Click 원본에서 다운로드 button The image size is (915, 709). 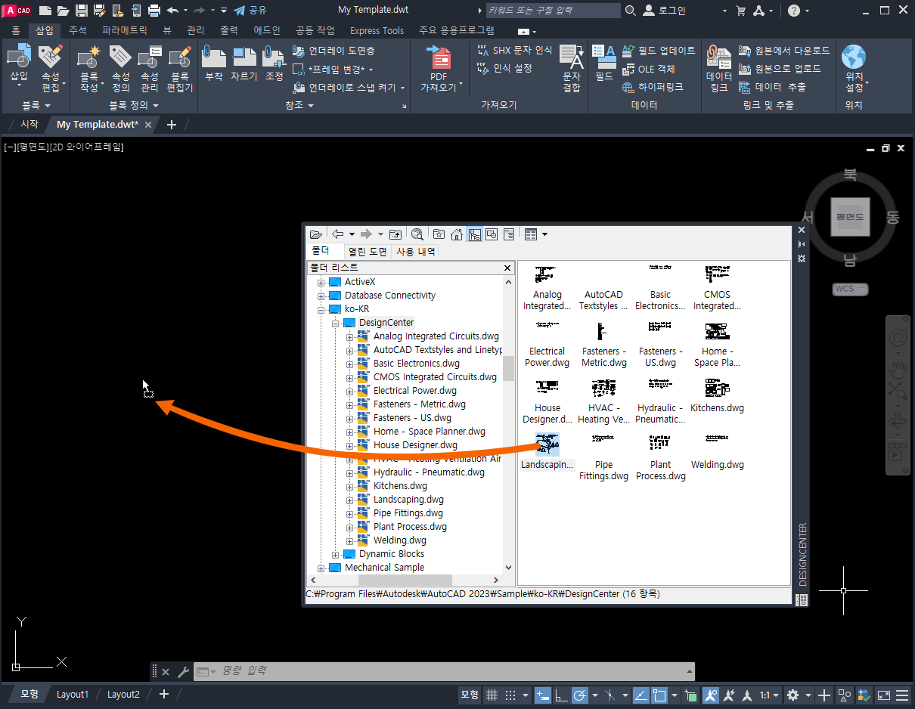[784, 51]
